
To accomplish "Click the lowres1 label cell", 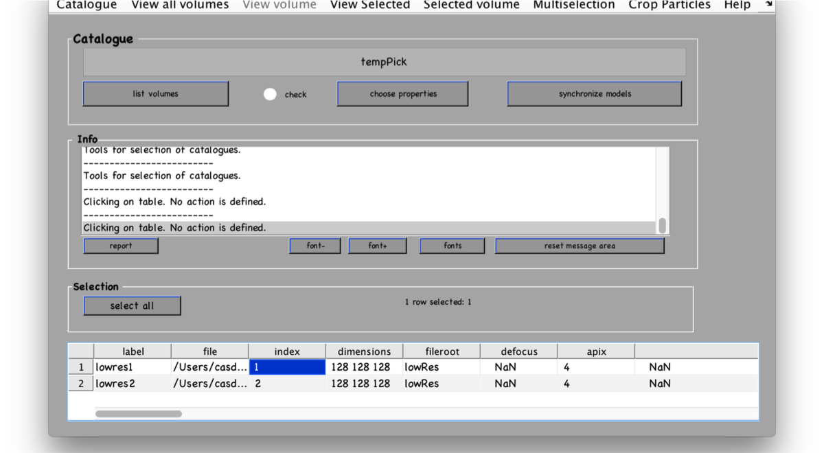I will coord(132,367).
